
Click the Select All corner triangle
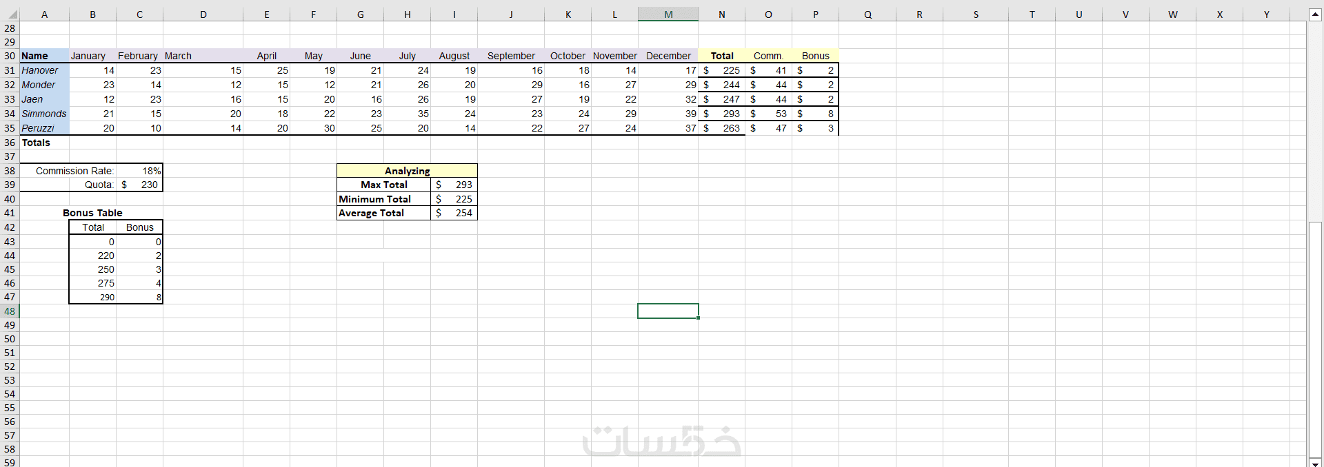(x=12, y=14)
